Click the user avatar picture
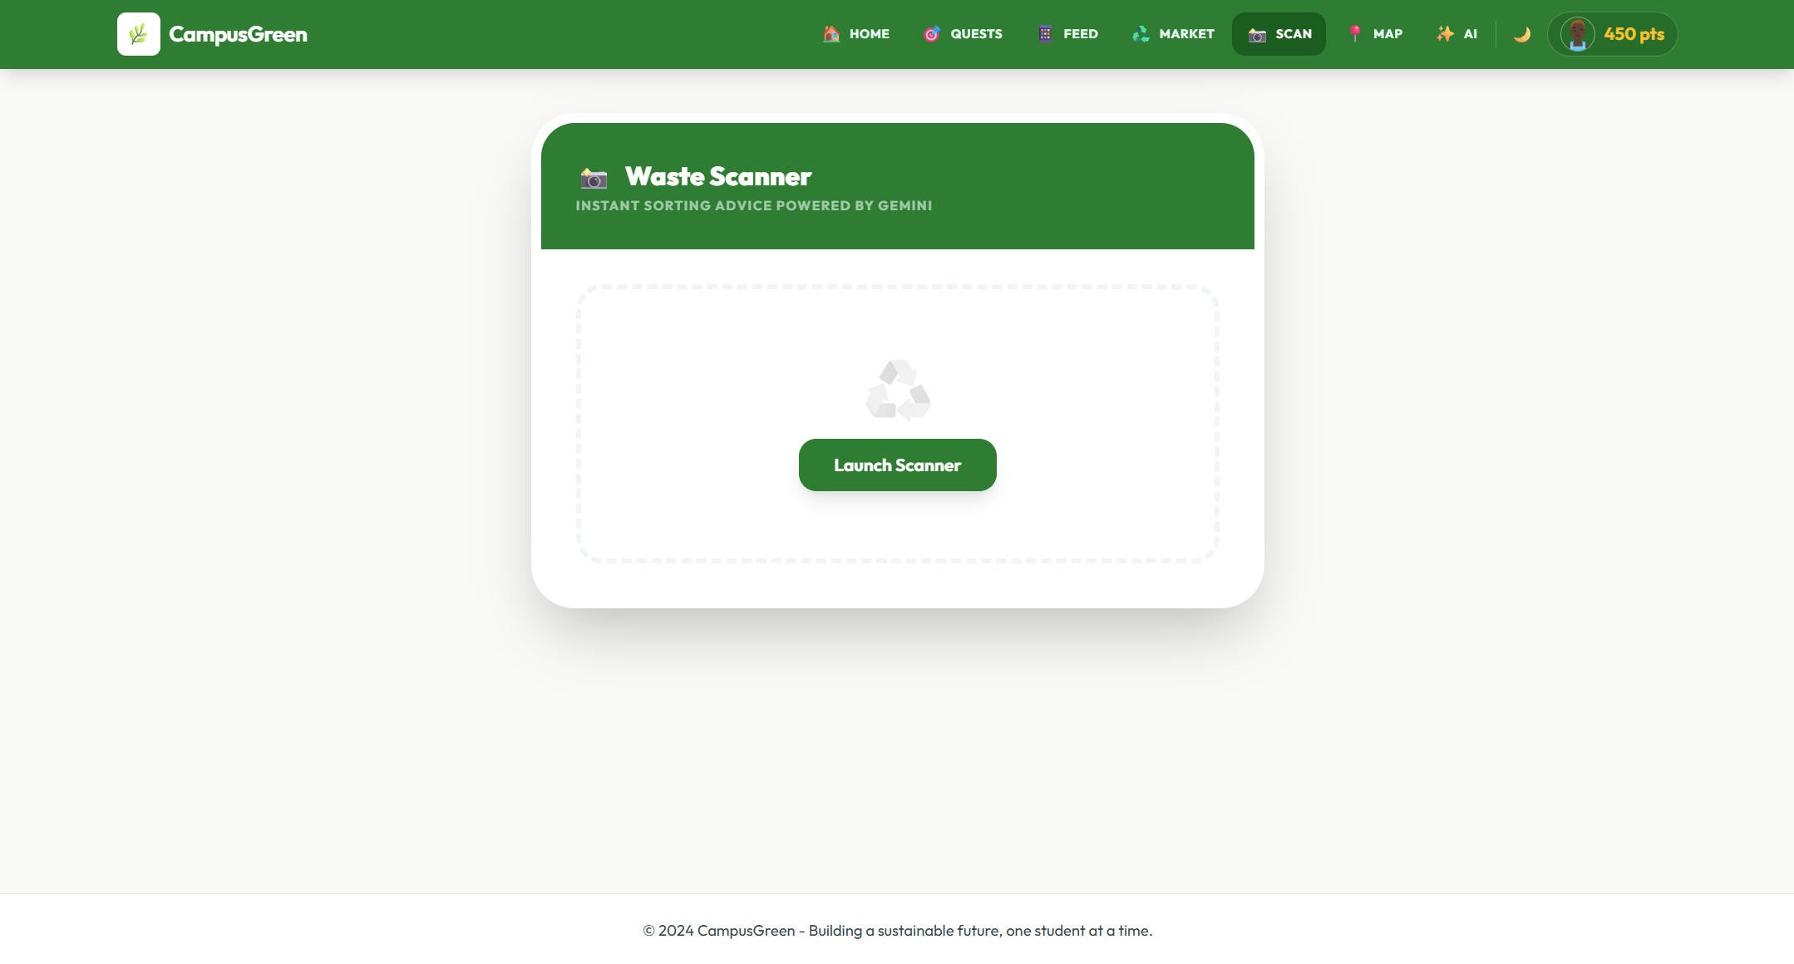The width and height of the screenshot is (1794, 964). point(1577,34)
